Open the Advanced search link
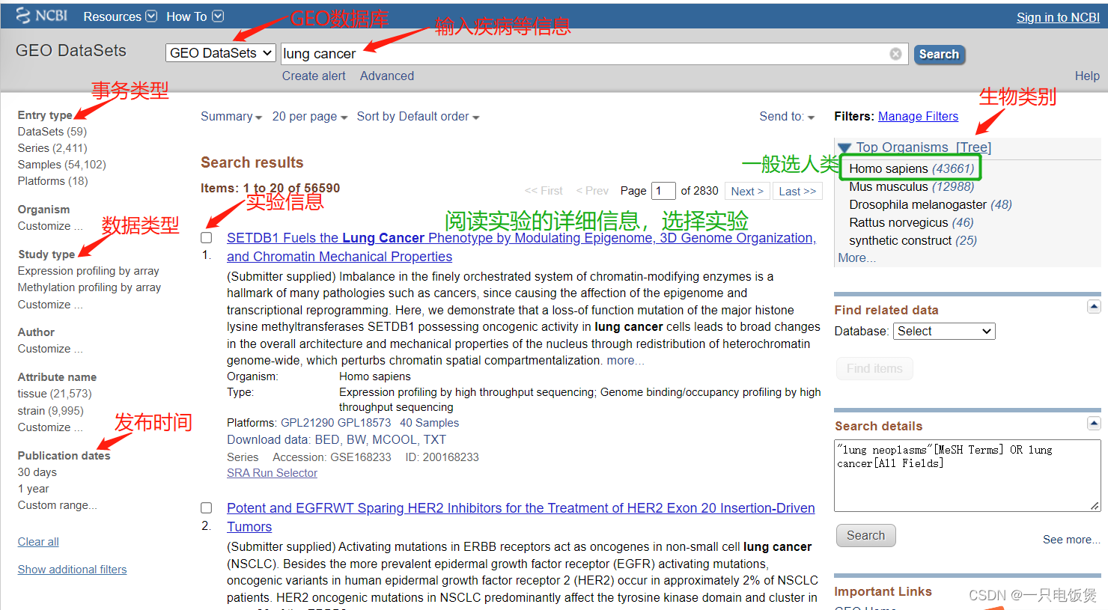 click(x=387, y=76)
